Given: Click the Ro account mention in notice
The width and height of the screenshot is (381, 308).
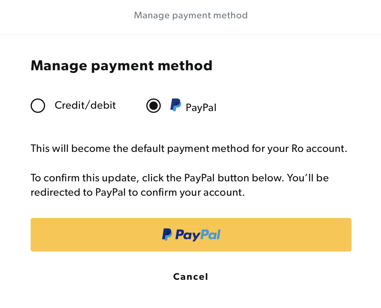Looking at the screenshot, I should (319, 149).
